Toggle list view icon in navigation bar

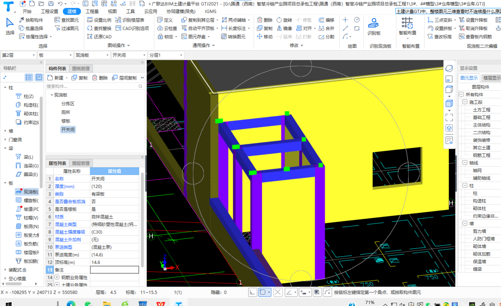pos(29,77)
